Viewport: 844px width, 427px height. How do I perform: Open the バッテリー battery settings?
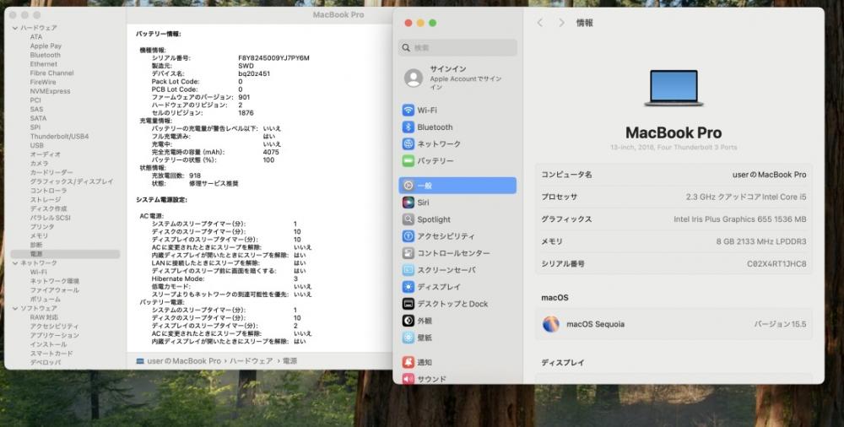point(428,161)
